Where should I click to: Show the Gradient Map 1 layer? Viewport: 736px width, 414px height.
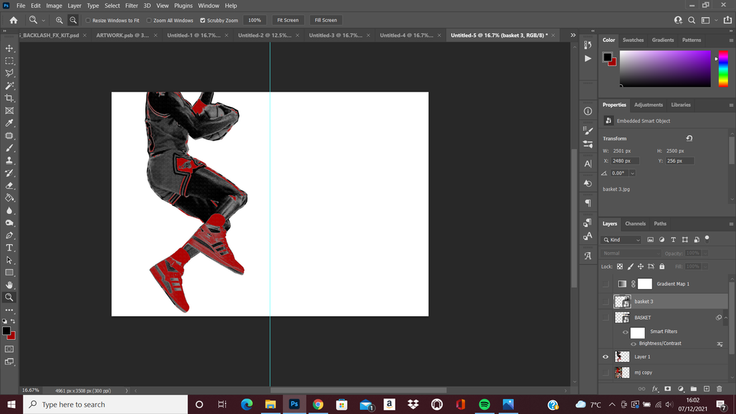tap(606, 284)
